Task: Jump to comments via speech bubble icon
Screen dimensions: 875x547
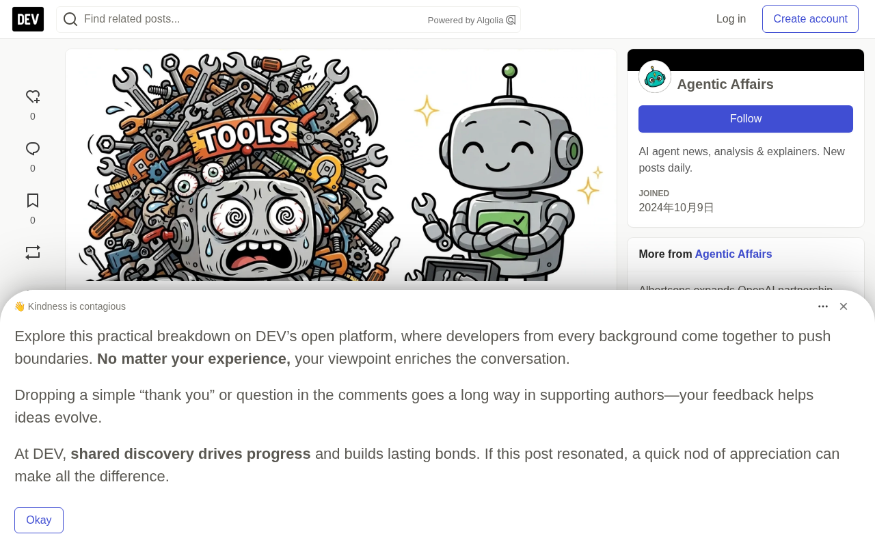Action: (33, 149)
